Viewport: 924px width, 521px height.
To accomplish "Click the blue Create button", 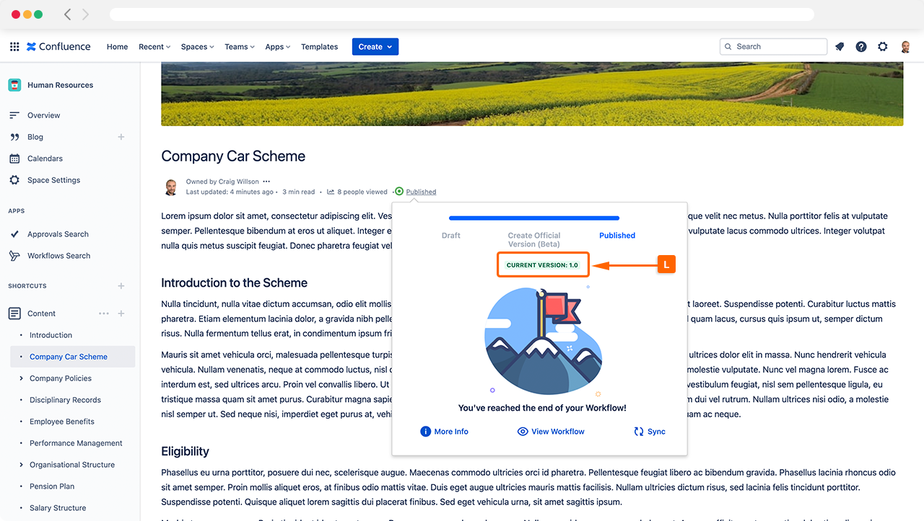I will coord(375,47).
